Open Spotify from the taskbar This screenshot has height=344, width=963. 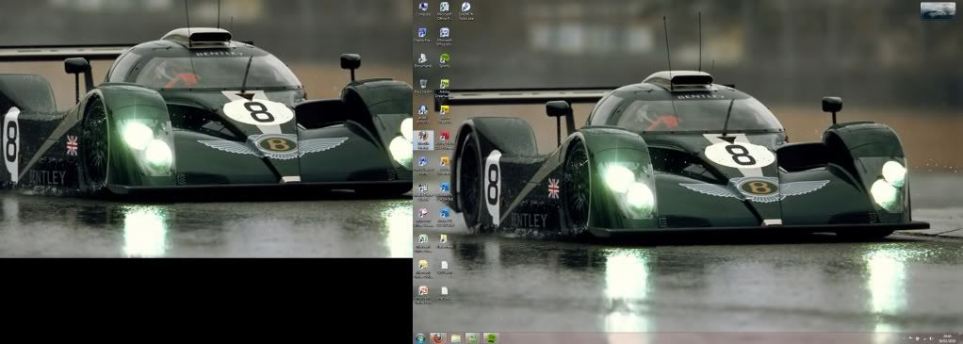[x=490, y=338]
